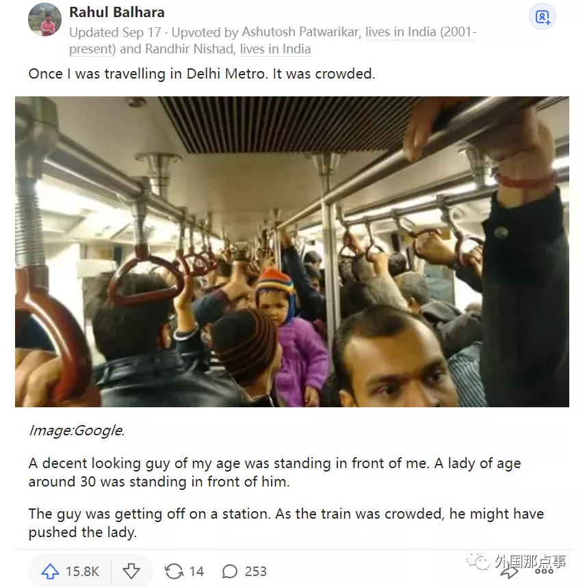
Task: Click the 'lives in India (2001-present)' credential
Action: (x=273, y=40)
